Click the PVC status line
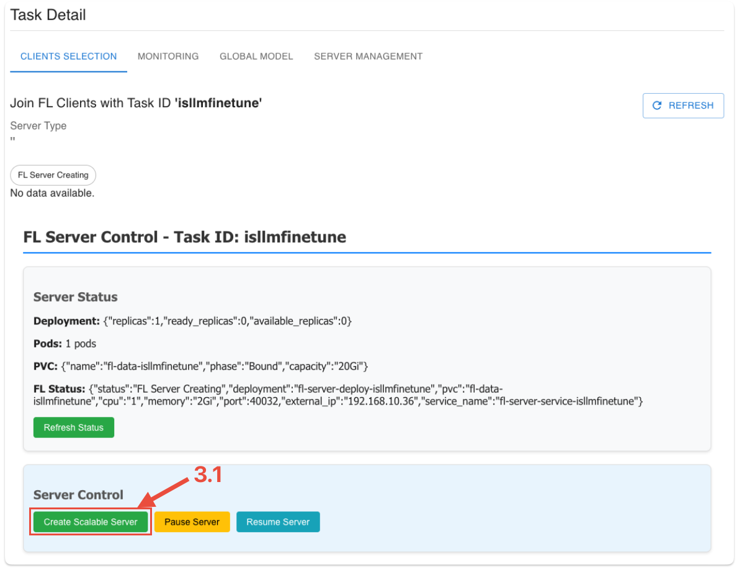Image resolution: width=742 pixels, height=572 pixels. pyautogui.click(x=200, y=366)
